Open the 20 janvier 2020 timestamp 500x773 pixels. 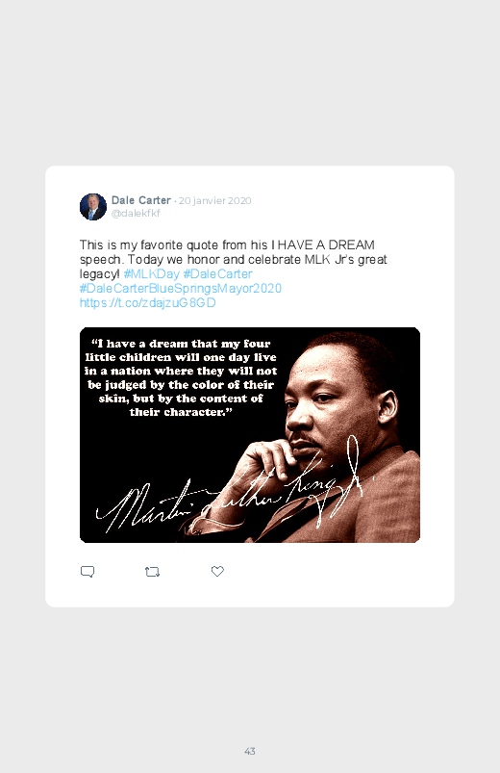click(x=214, y=200)
